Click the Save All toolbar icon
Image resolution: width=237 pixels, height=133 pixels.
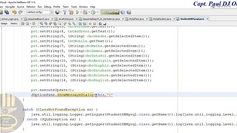(7, 12)
